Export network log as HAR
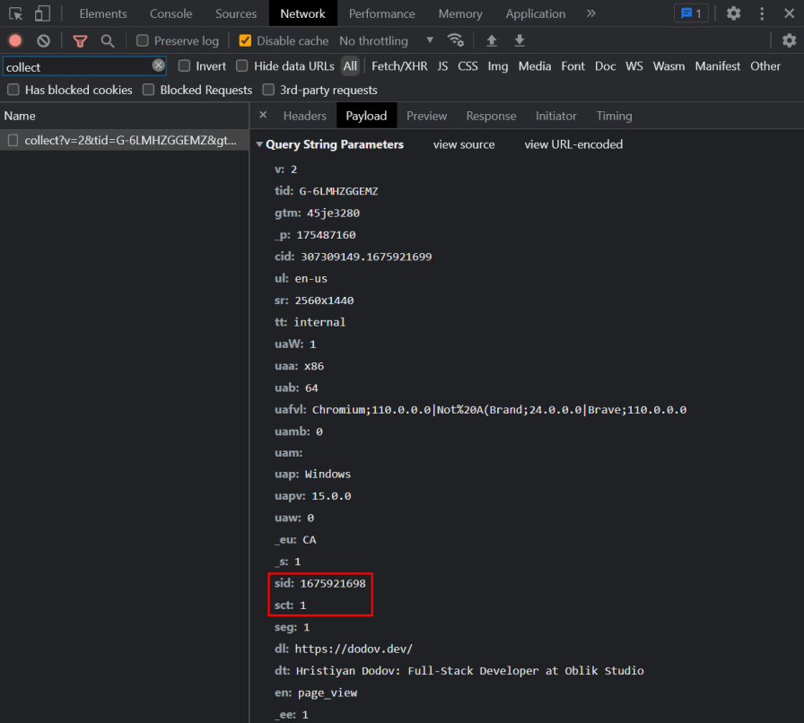Screen dimensions: 804x723 click(x=520, y=40)
